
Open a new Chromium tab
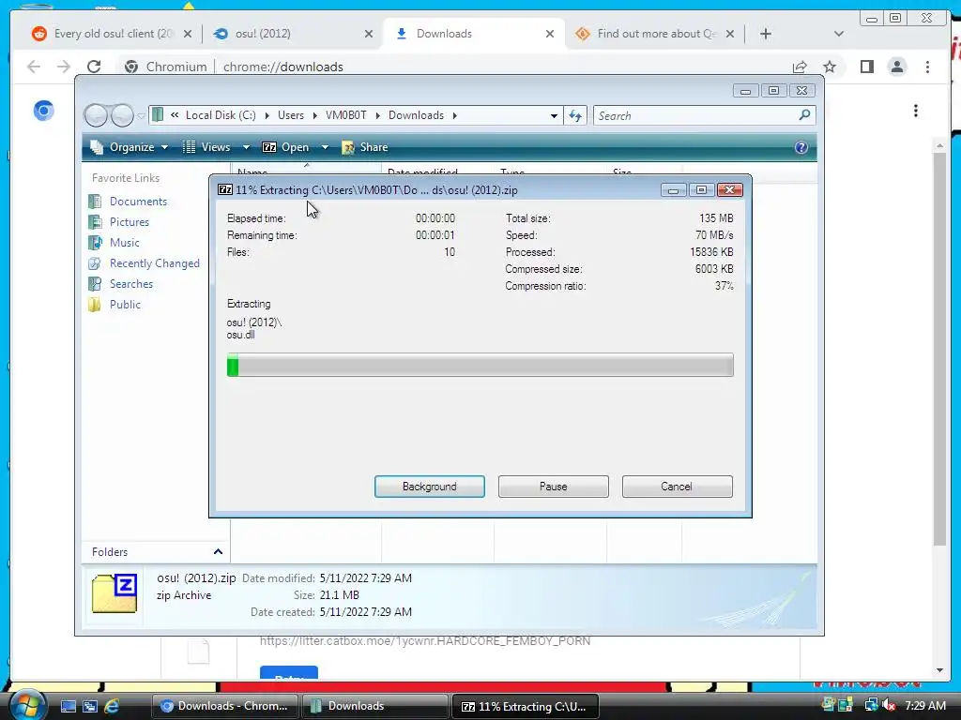(x=766, y=34)
